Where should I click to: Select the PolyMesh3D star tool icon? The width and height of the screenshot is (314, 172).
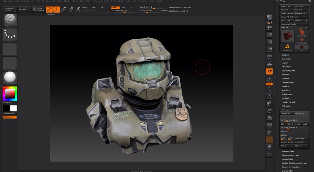[302, 40]
